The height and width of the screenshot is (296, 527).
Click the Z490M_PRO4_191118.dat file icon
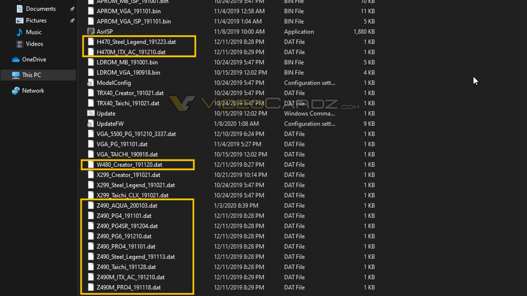tap(91, 287)
